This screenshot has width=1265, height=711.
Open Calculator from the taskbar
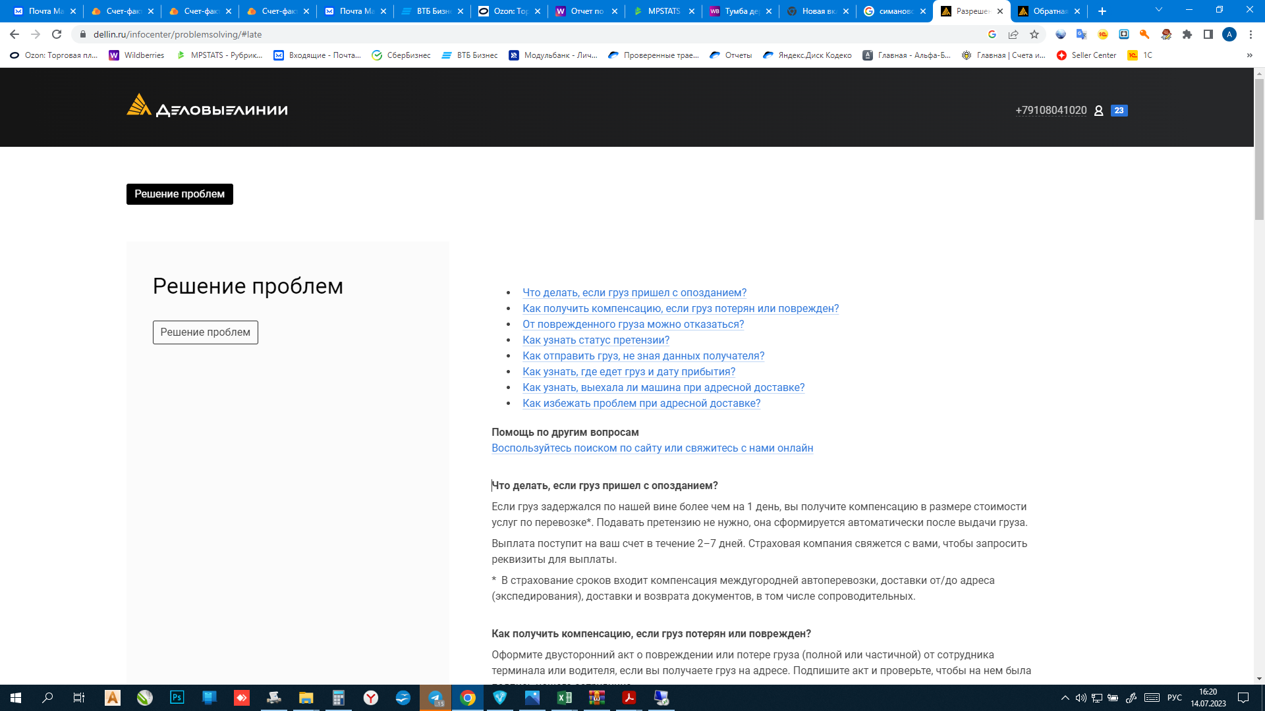pos(339,697)
